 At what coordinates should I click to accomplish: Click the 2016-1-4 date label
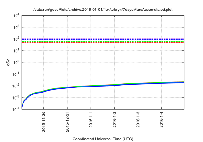coord(161,119)
